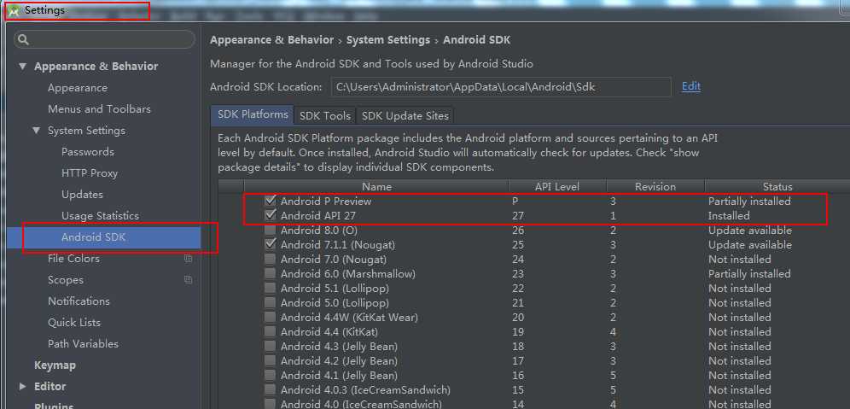
Task: Sort table by the Revision column header
Action: pyautogui.click(x=655, y=187)
